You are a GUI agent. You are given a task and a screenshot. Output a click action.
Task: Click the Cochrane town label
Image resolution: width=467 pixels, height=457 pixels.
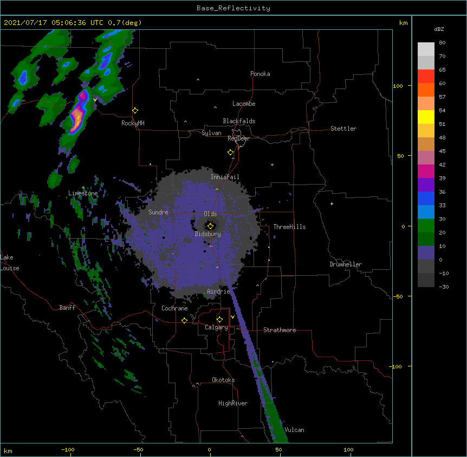pyautogui.click(x=174, y=308)
